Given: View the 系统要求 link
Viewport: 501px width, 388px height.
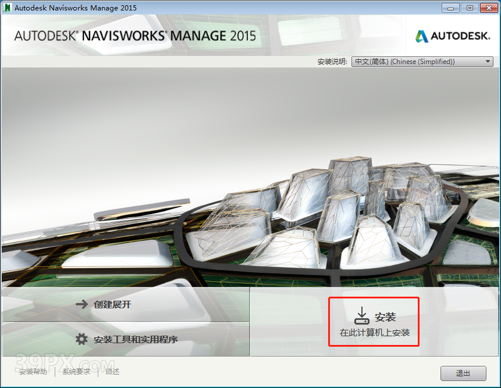Looking at the screenshot, I should (77, 372).
